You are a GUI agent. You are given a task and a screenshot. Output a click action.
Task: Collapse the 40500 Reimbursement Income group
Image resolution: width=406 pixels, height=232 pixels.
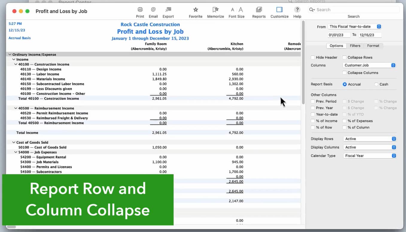(x=16, y=108)
